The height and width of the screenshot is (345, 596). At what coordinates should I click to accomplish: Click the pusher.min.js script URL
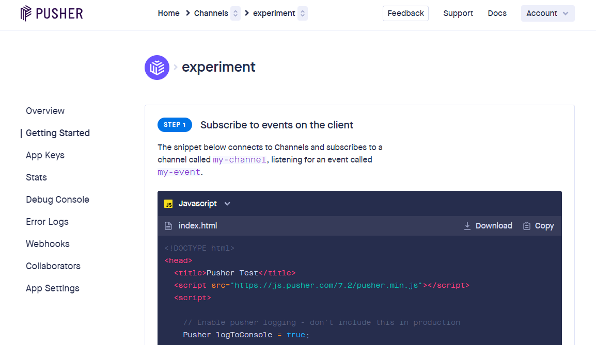tap(326, 285)
